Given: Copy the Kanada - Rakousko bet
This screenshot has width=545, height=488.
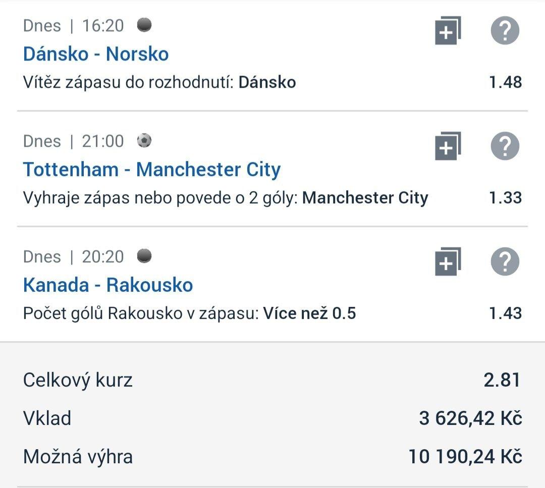Looking at the screenshot, I should coord(448,262).
